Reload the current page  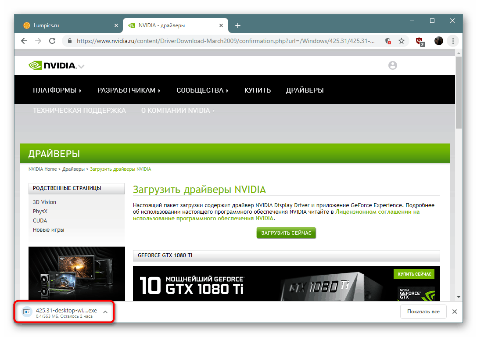tap(52, 41)
